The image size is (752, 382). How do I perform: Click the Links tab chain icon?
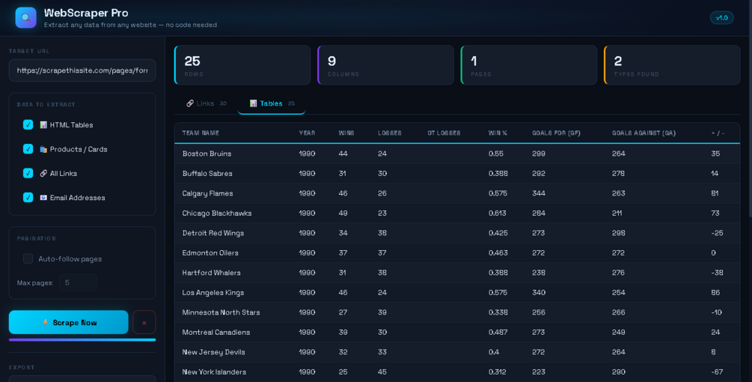coord(190,103)
